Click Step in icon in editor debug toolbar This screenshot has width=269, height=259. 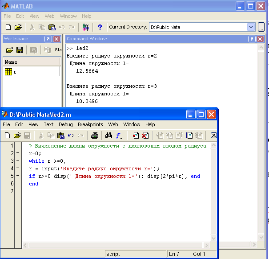169,136
